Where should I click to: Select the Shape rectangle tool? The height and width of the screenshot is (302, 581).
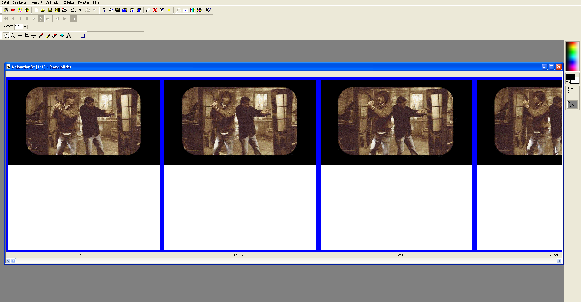coord(83,36)
